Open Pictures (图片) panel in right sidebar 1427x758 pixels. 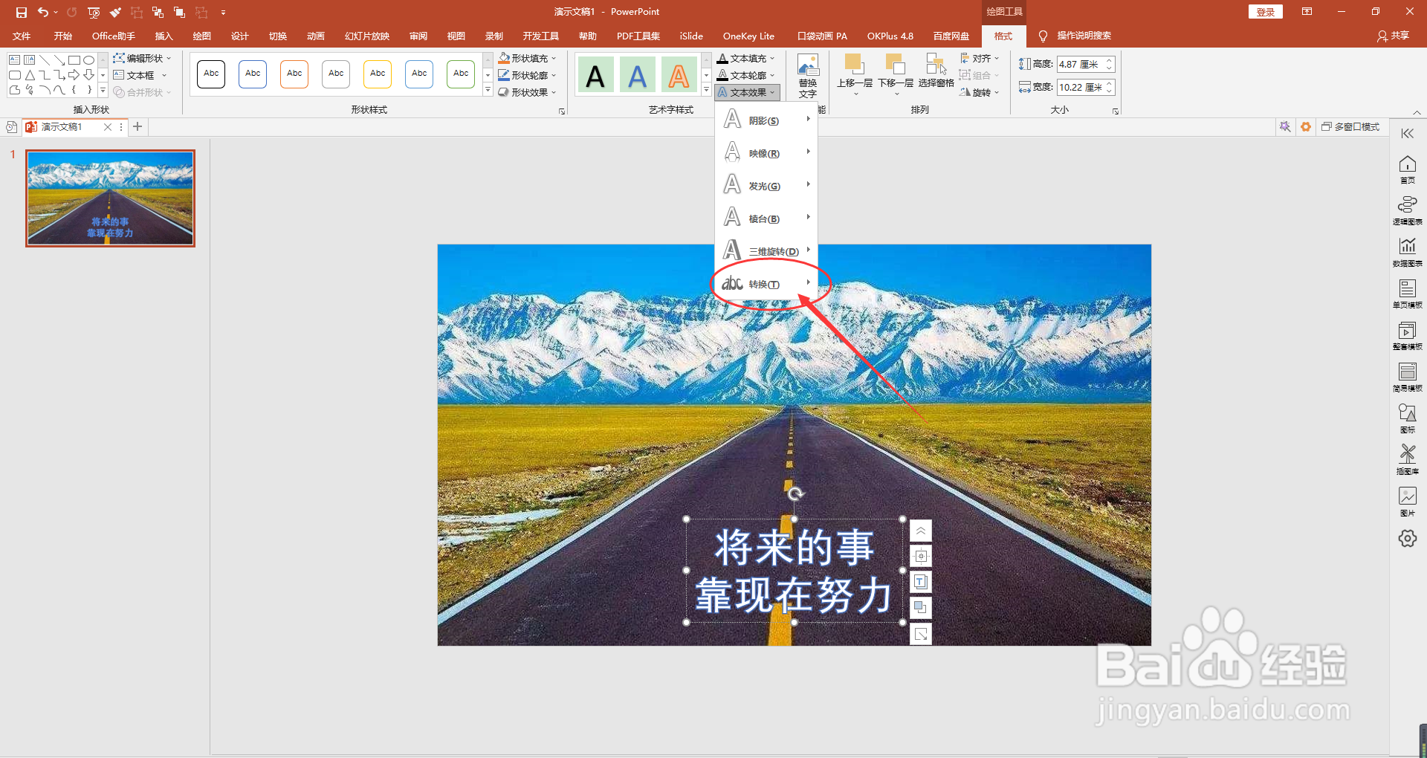pyautogui.click(x=1408, y=502)
